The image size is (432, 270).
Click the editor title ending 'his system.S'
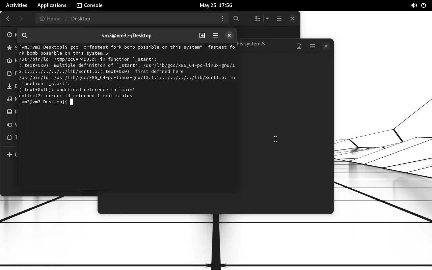pos(251,44)
